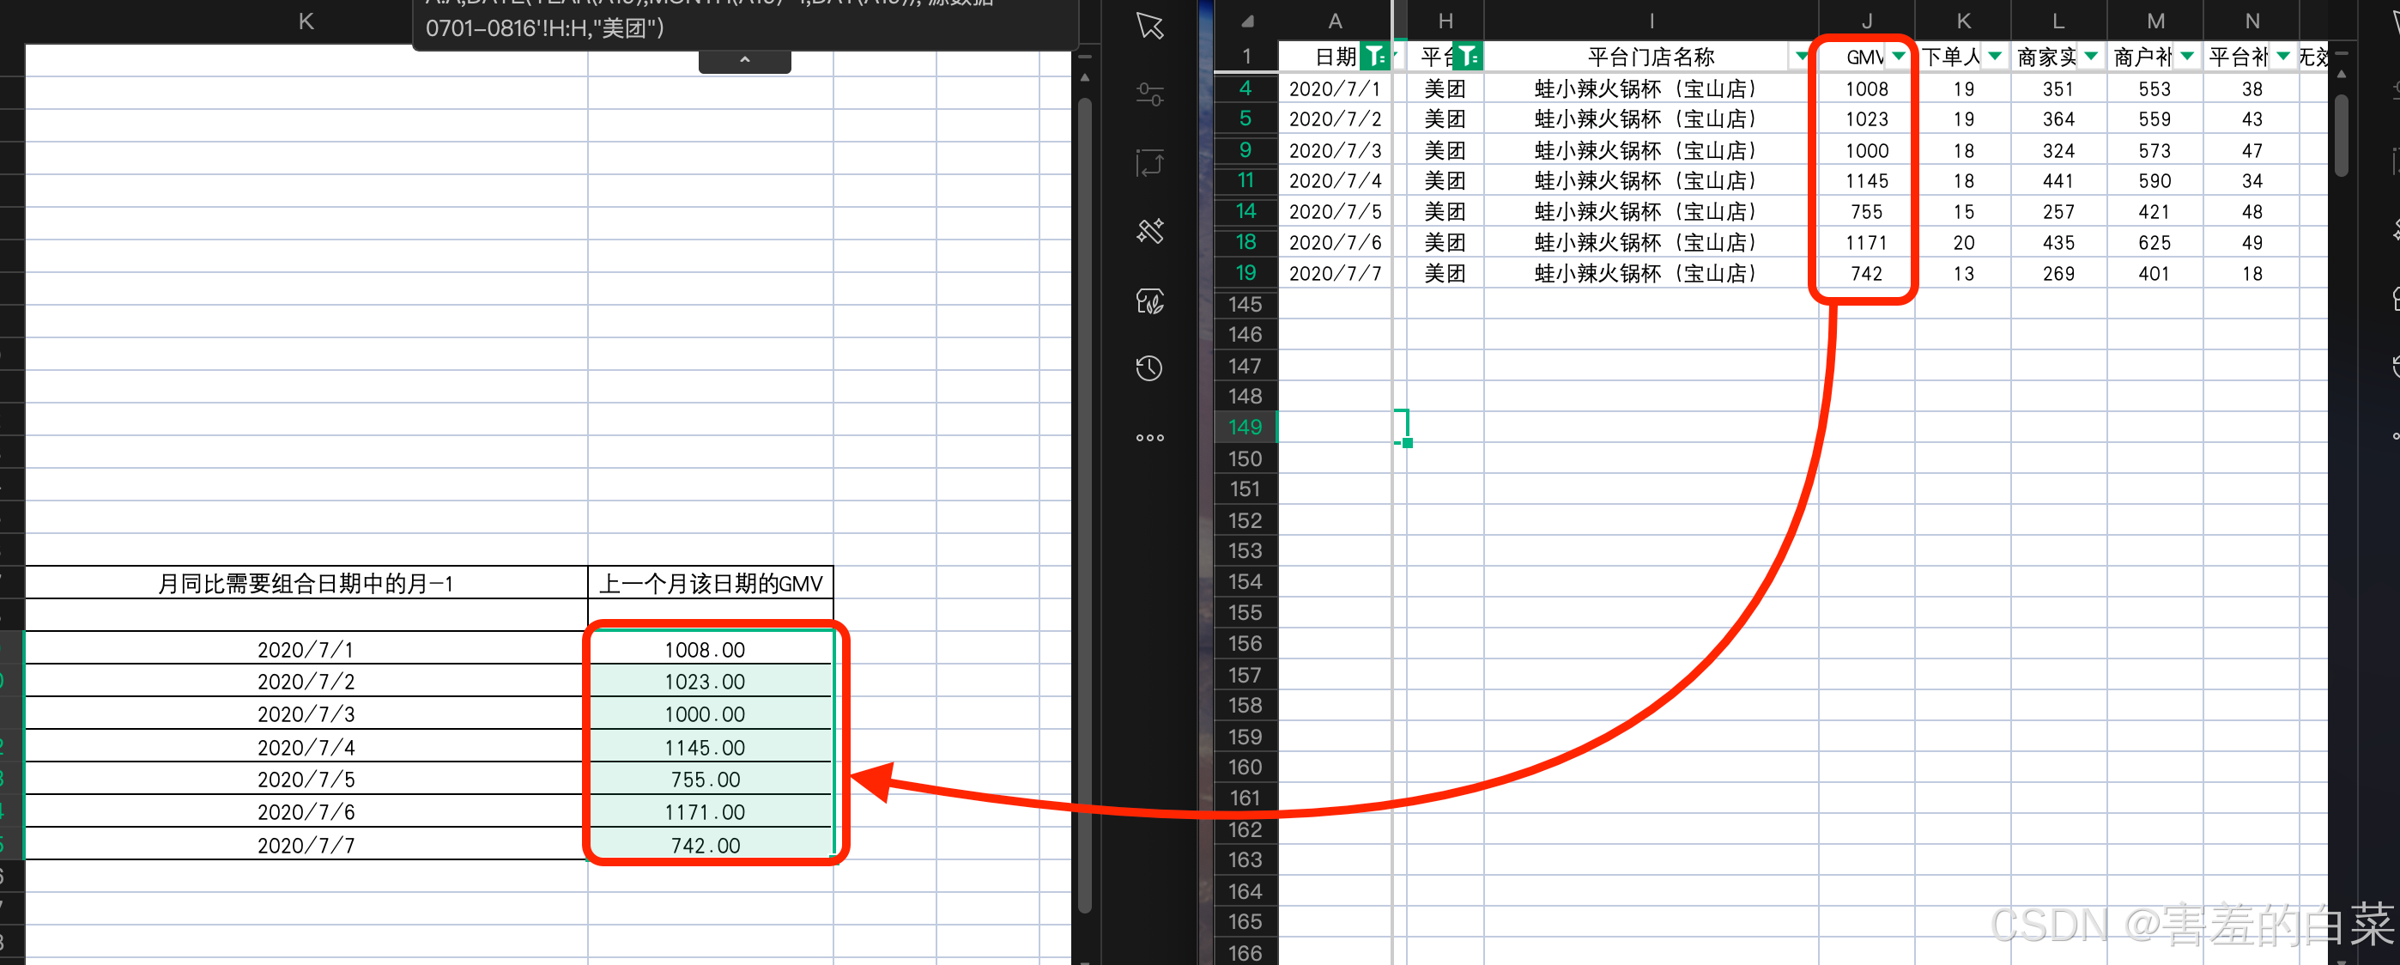The height and width of the screenshot is (965, 2400).
Task: Click the arrow selection tool in sidebar
Action: 1149,25
